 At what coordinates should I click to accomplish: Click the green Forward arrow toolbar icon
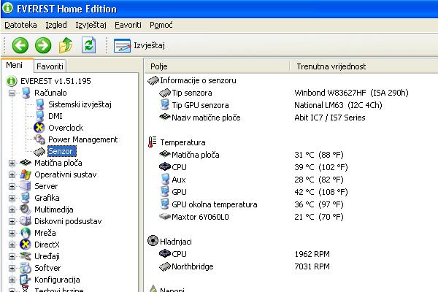click(x=43, y=45)
